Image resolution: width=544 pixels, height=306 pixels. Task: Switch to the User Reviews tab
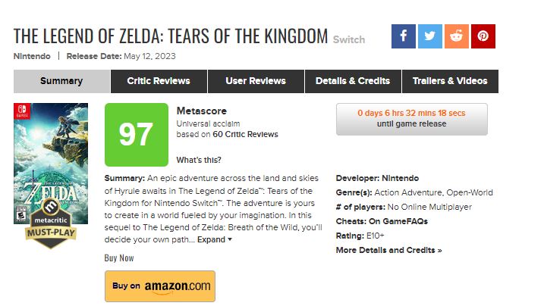click(x=256, y=81)
